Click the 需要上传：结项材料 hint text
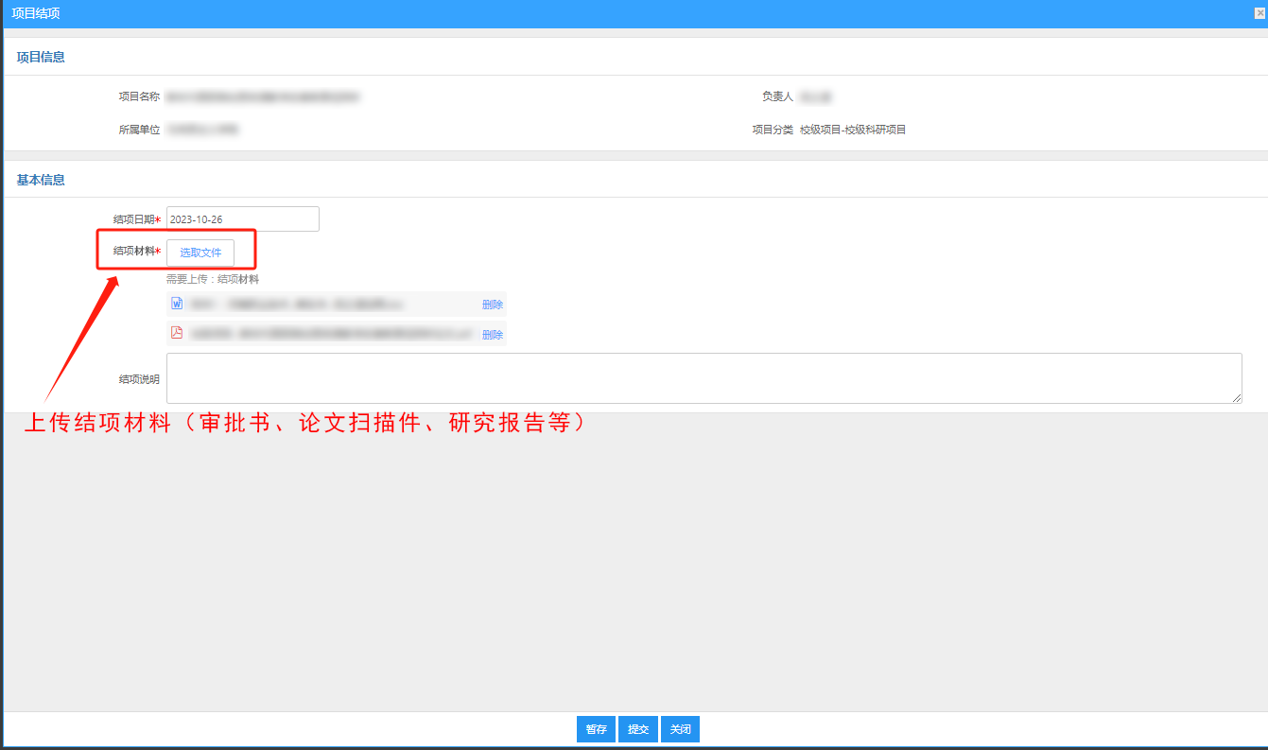The width and height of the screenshot is (1268, 750). click(x=213, y=279)
